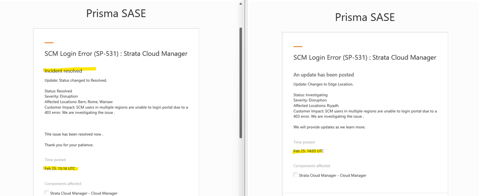Select the SCM Login Error title in the right email
The width and height of the screenshot is (479, 196).
365,57
